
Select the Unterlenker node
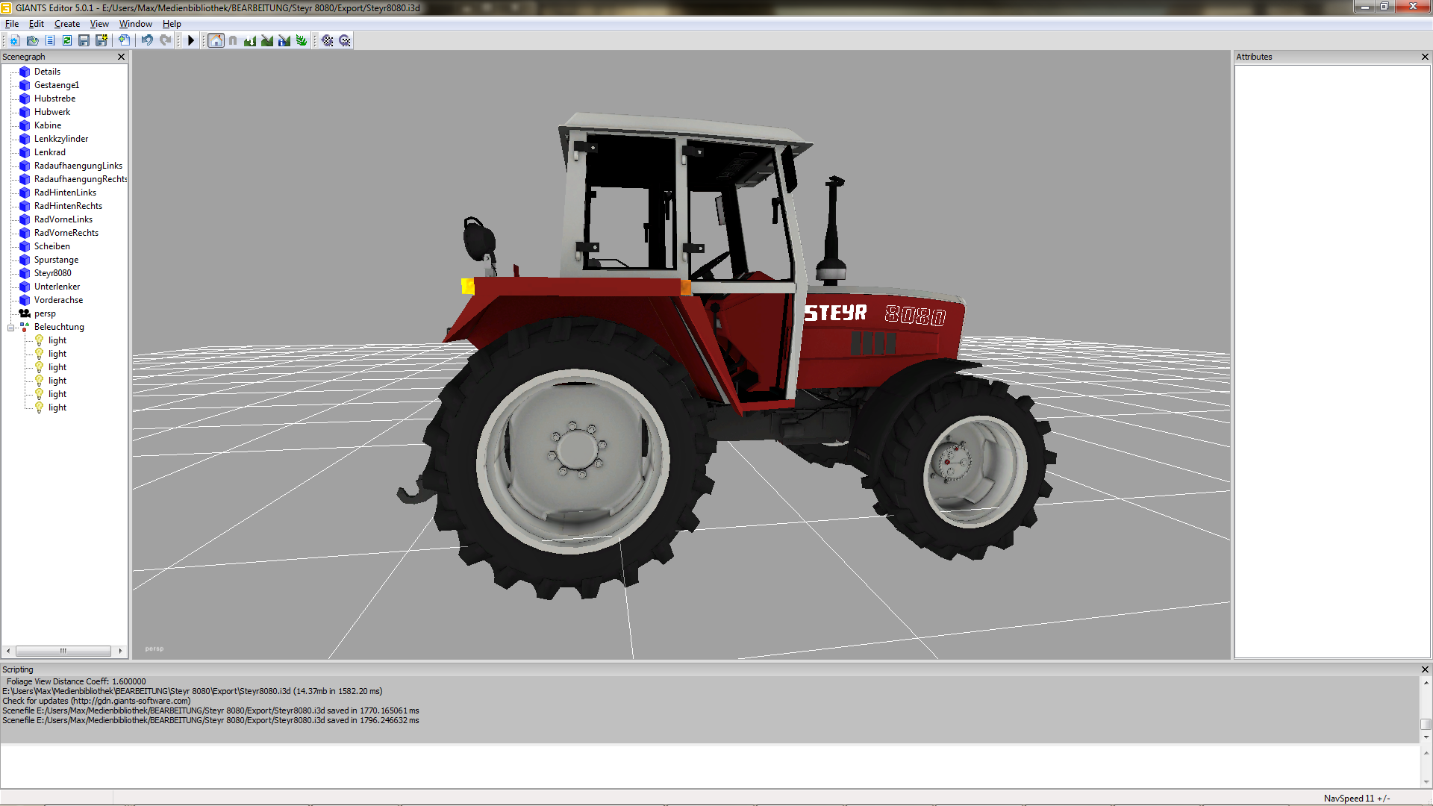[x=57, y=287]
